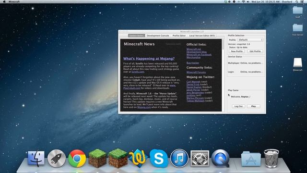Click the New Profile button

(x=236, y=51)
